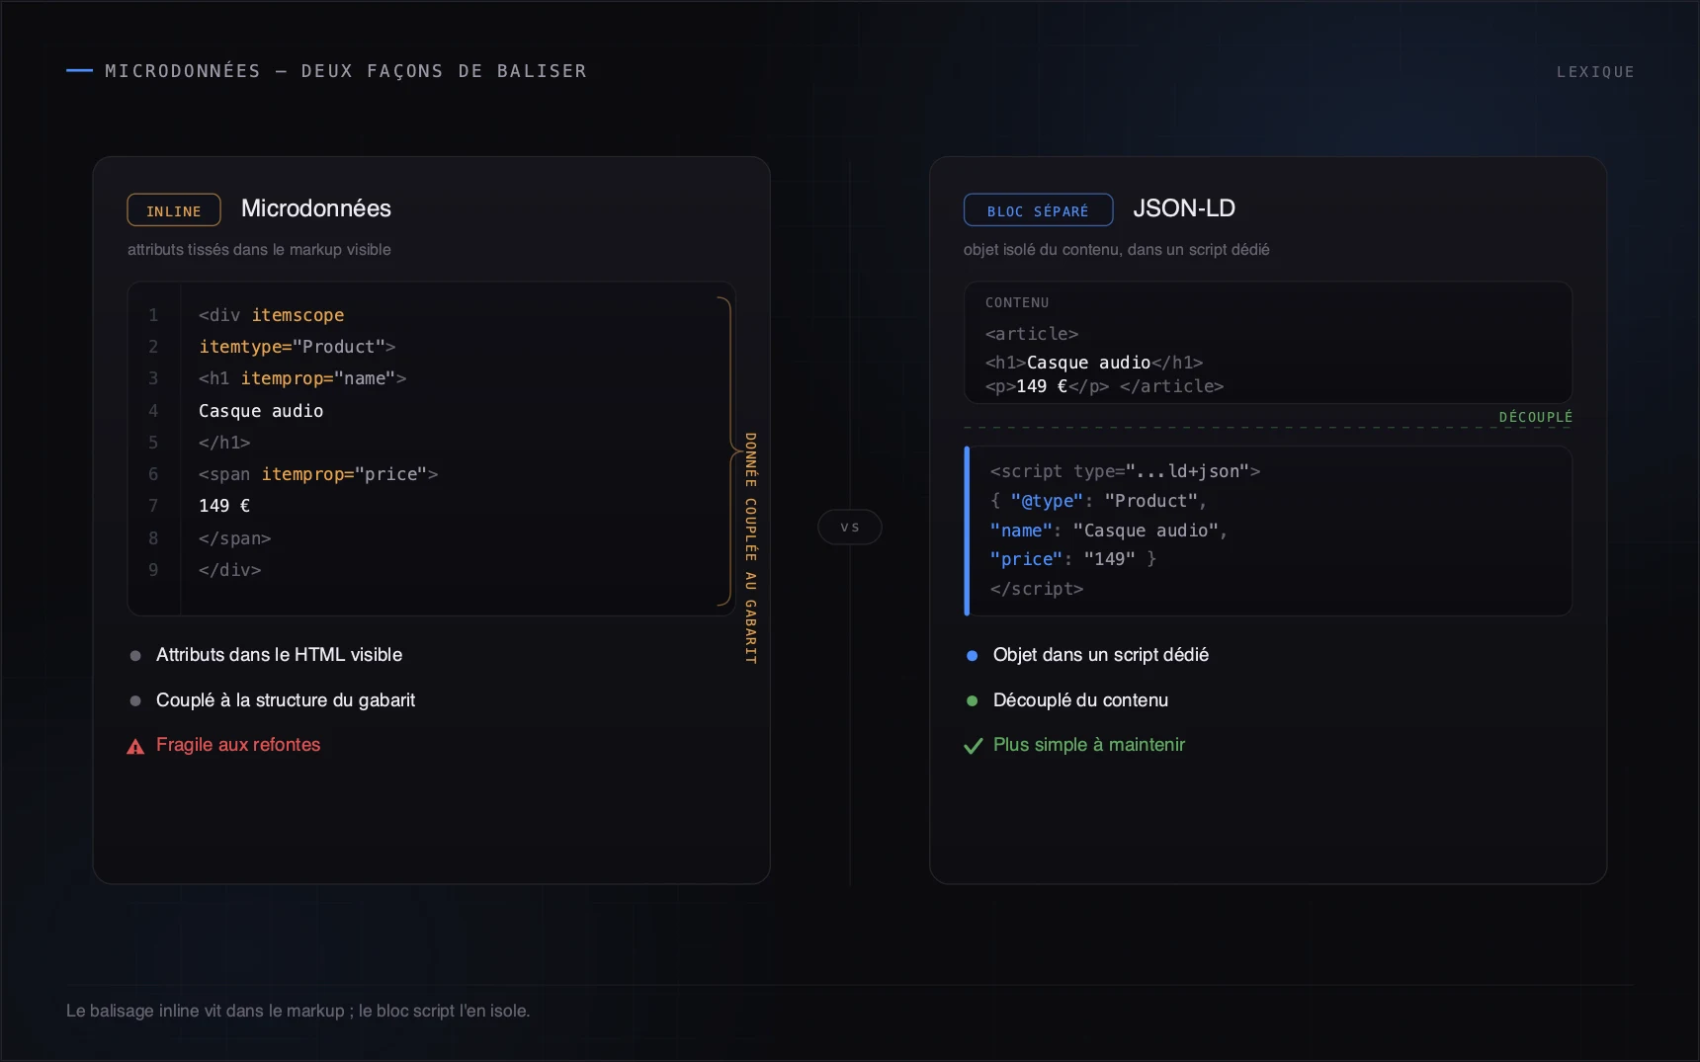Click the grey bullet beside Attributs dans le HTML
1700x1062 pixels.
(x=135, y=656)
